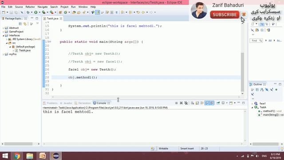The image size is (284, 160).
Task: Expand face1 in the Outline view
Action: pyautogui.click(x=252, y=104)
